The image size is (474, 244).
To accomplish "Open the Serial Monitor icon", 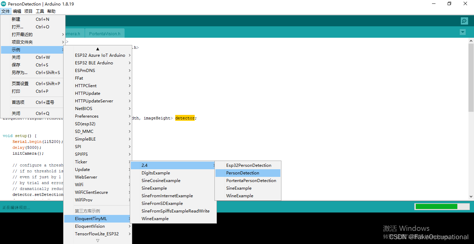I will point(464,21).
